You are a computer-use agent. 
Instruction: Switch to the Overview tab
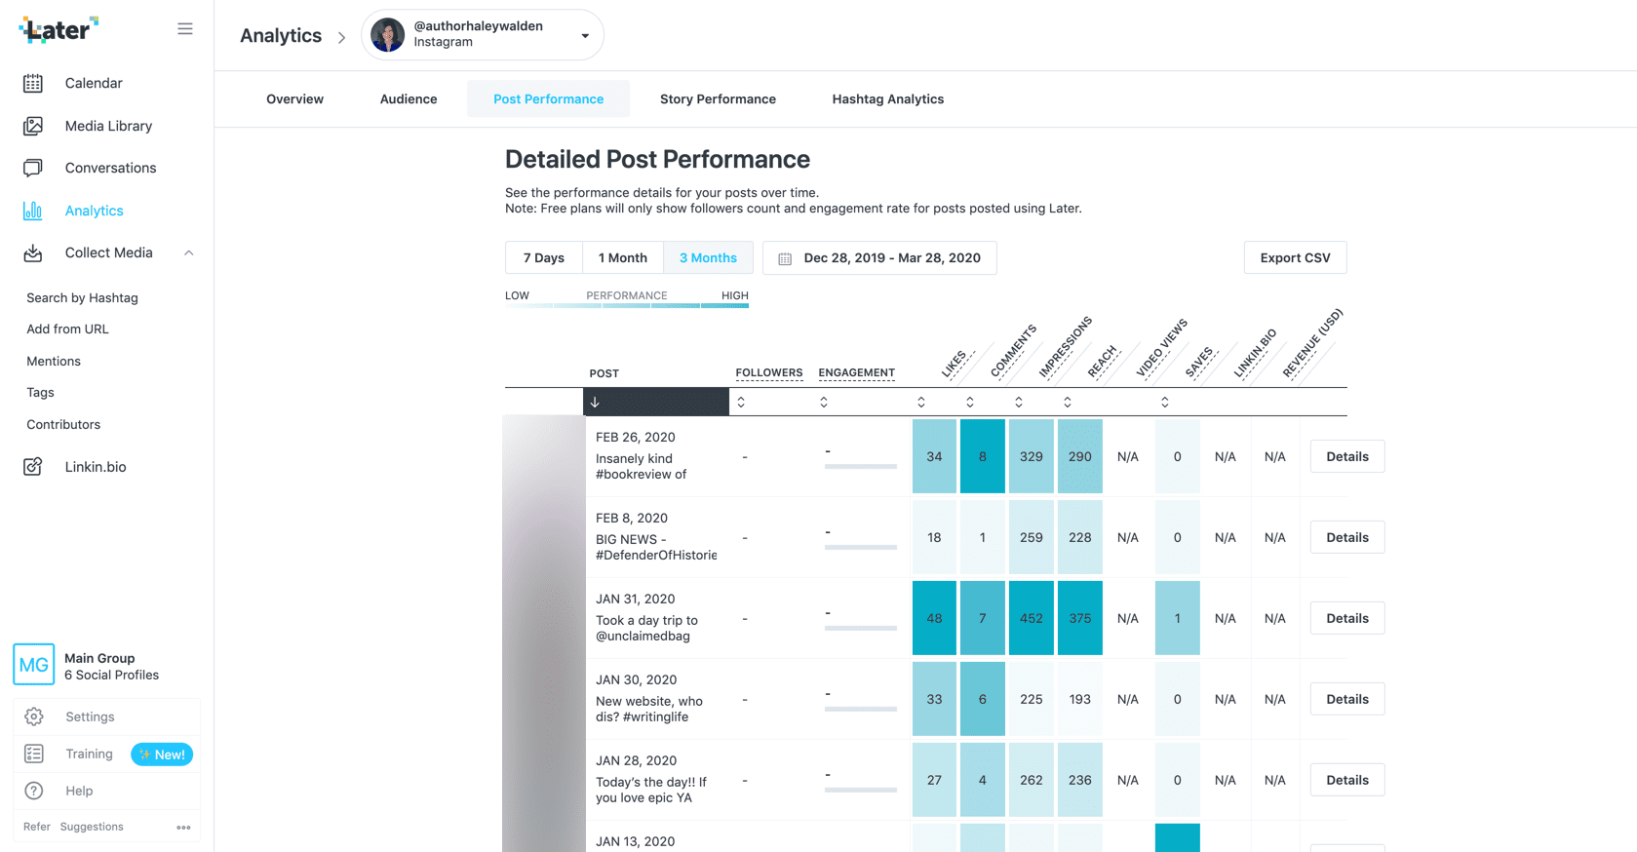tap(295, 99)
